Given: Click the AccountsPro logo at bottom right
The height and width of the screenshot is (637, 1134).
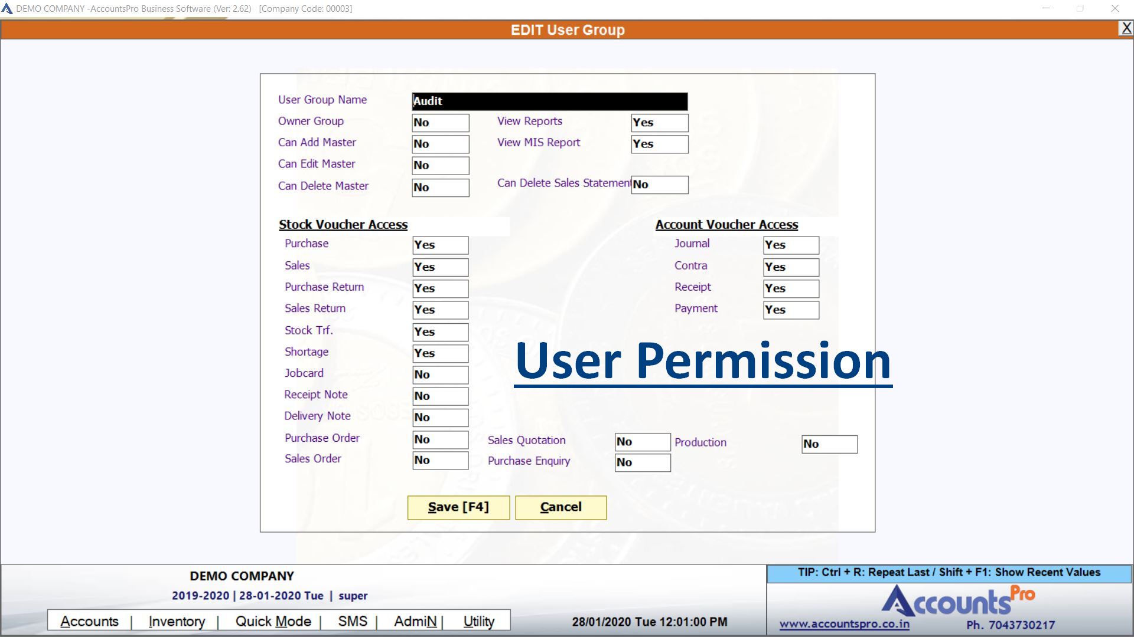Looking at the screenshot, I should [x=957, y=602].
